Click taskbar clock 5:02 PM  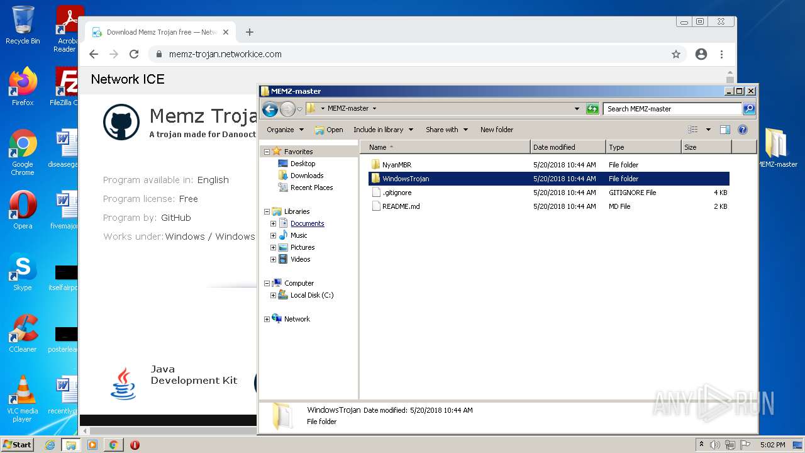[x=772, y=445]
